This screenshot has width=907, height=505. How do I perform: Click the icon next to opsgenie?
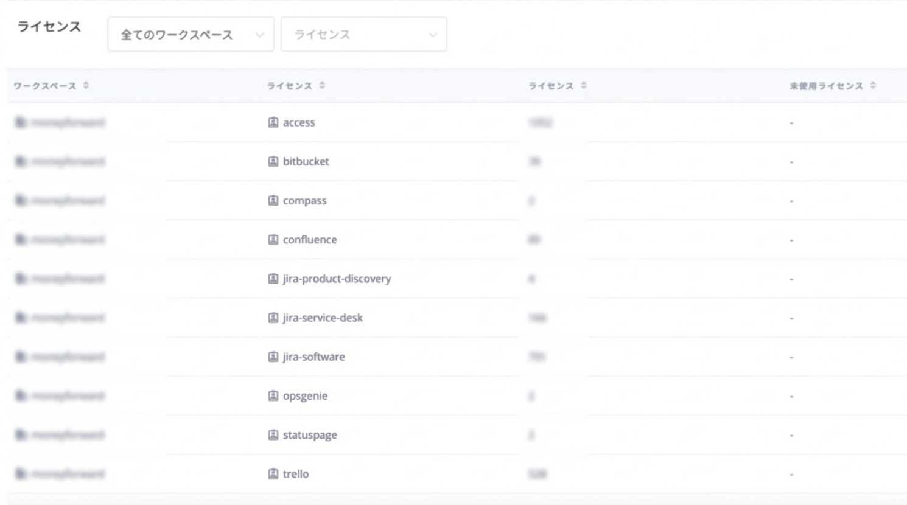pos(273,396)
